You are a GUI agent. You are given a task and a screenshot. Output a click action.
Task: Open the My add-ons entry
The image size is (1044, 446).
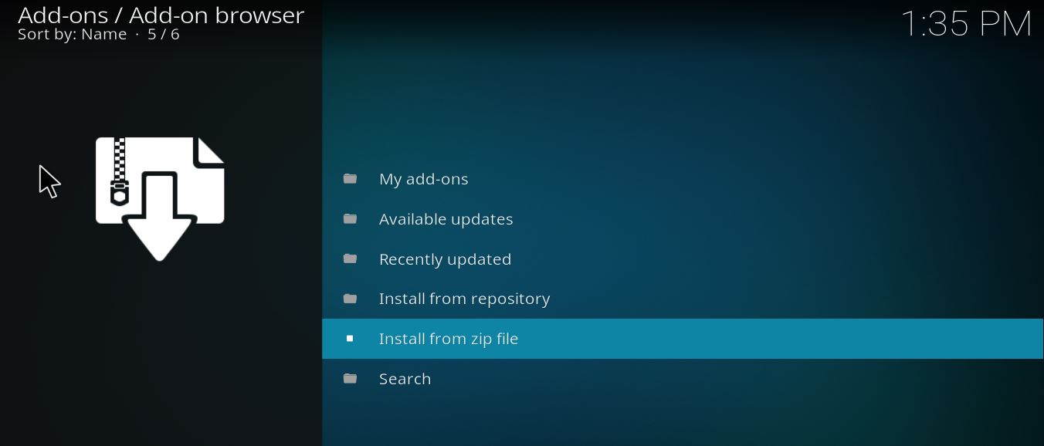point(683,179)
